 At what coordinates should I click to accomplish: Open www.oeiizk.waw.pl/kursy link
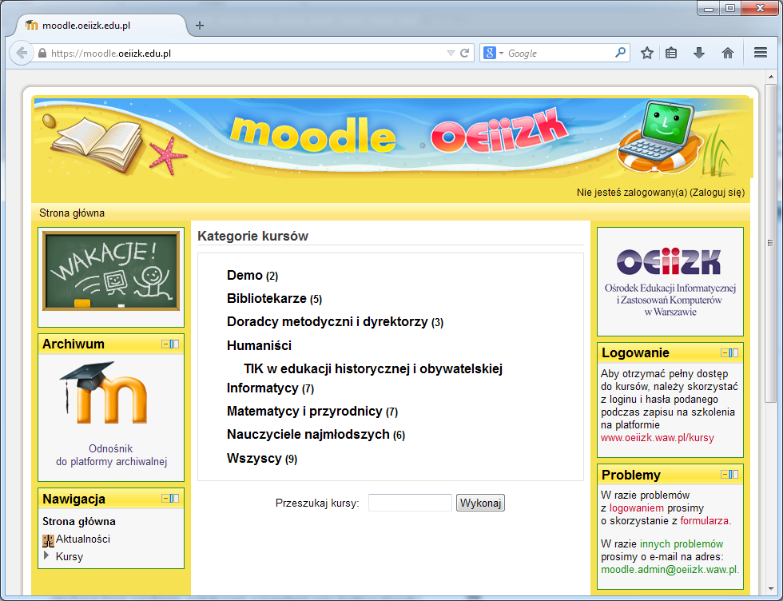point(657,438)
